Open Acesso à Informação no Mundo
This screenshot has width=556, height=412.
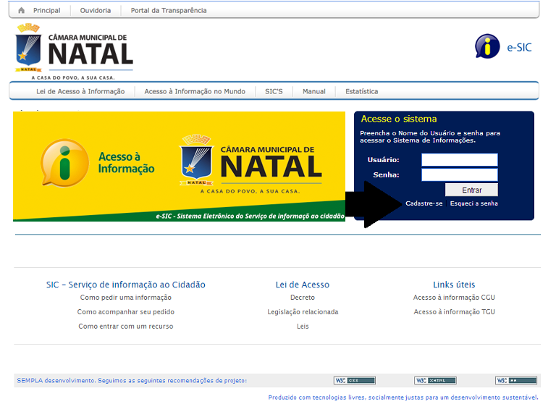coord(195,91)
